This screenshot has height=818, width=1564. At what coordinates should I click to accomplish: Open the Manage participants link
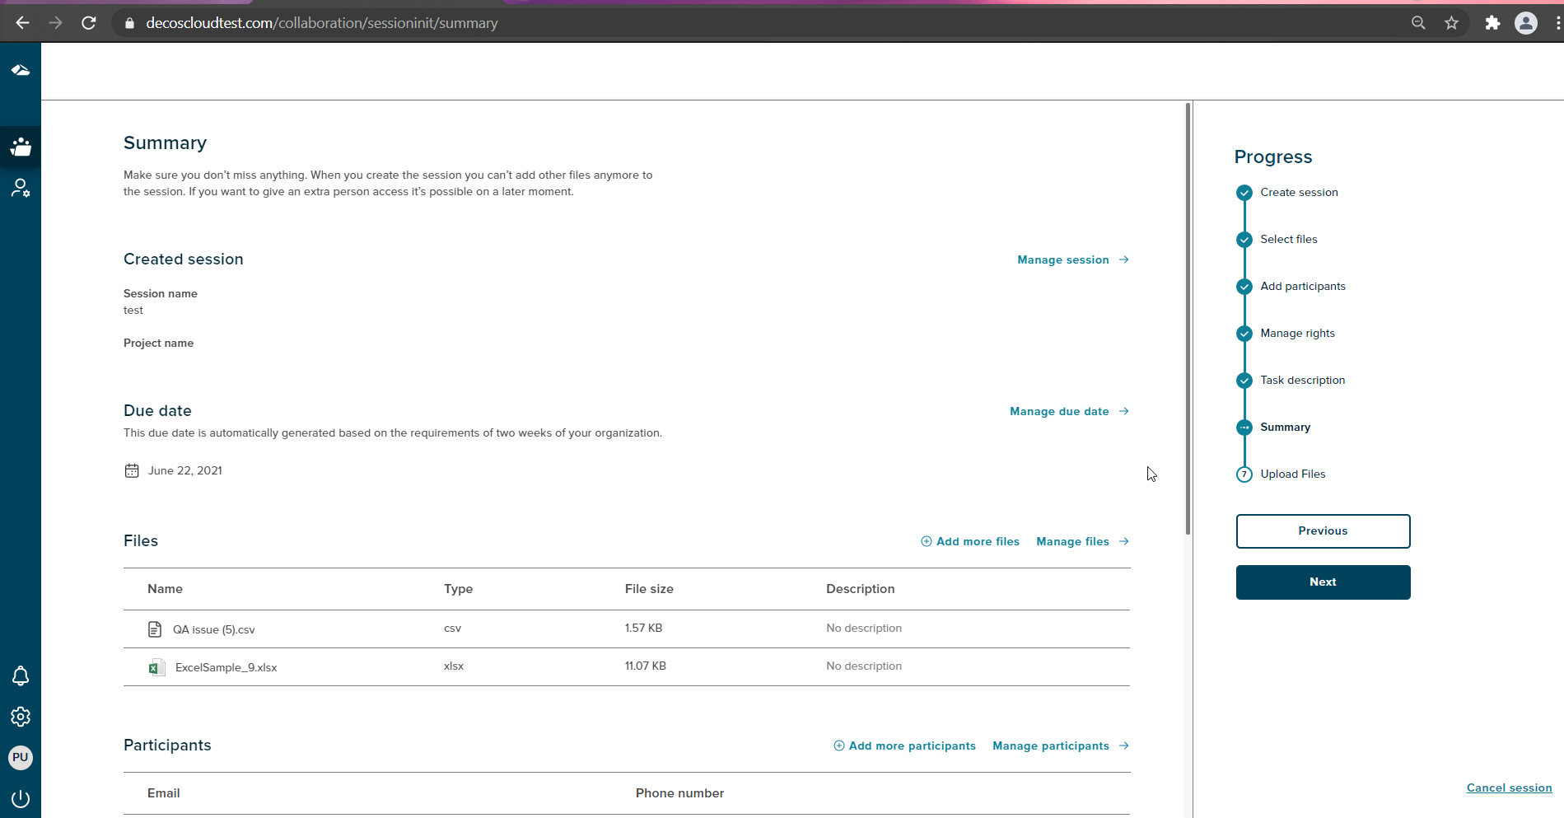pos(1051,746)
